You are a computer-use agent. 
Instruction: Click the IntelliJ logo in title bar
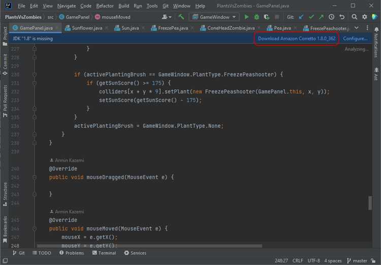point(8,6)
